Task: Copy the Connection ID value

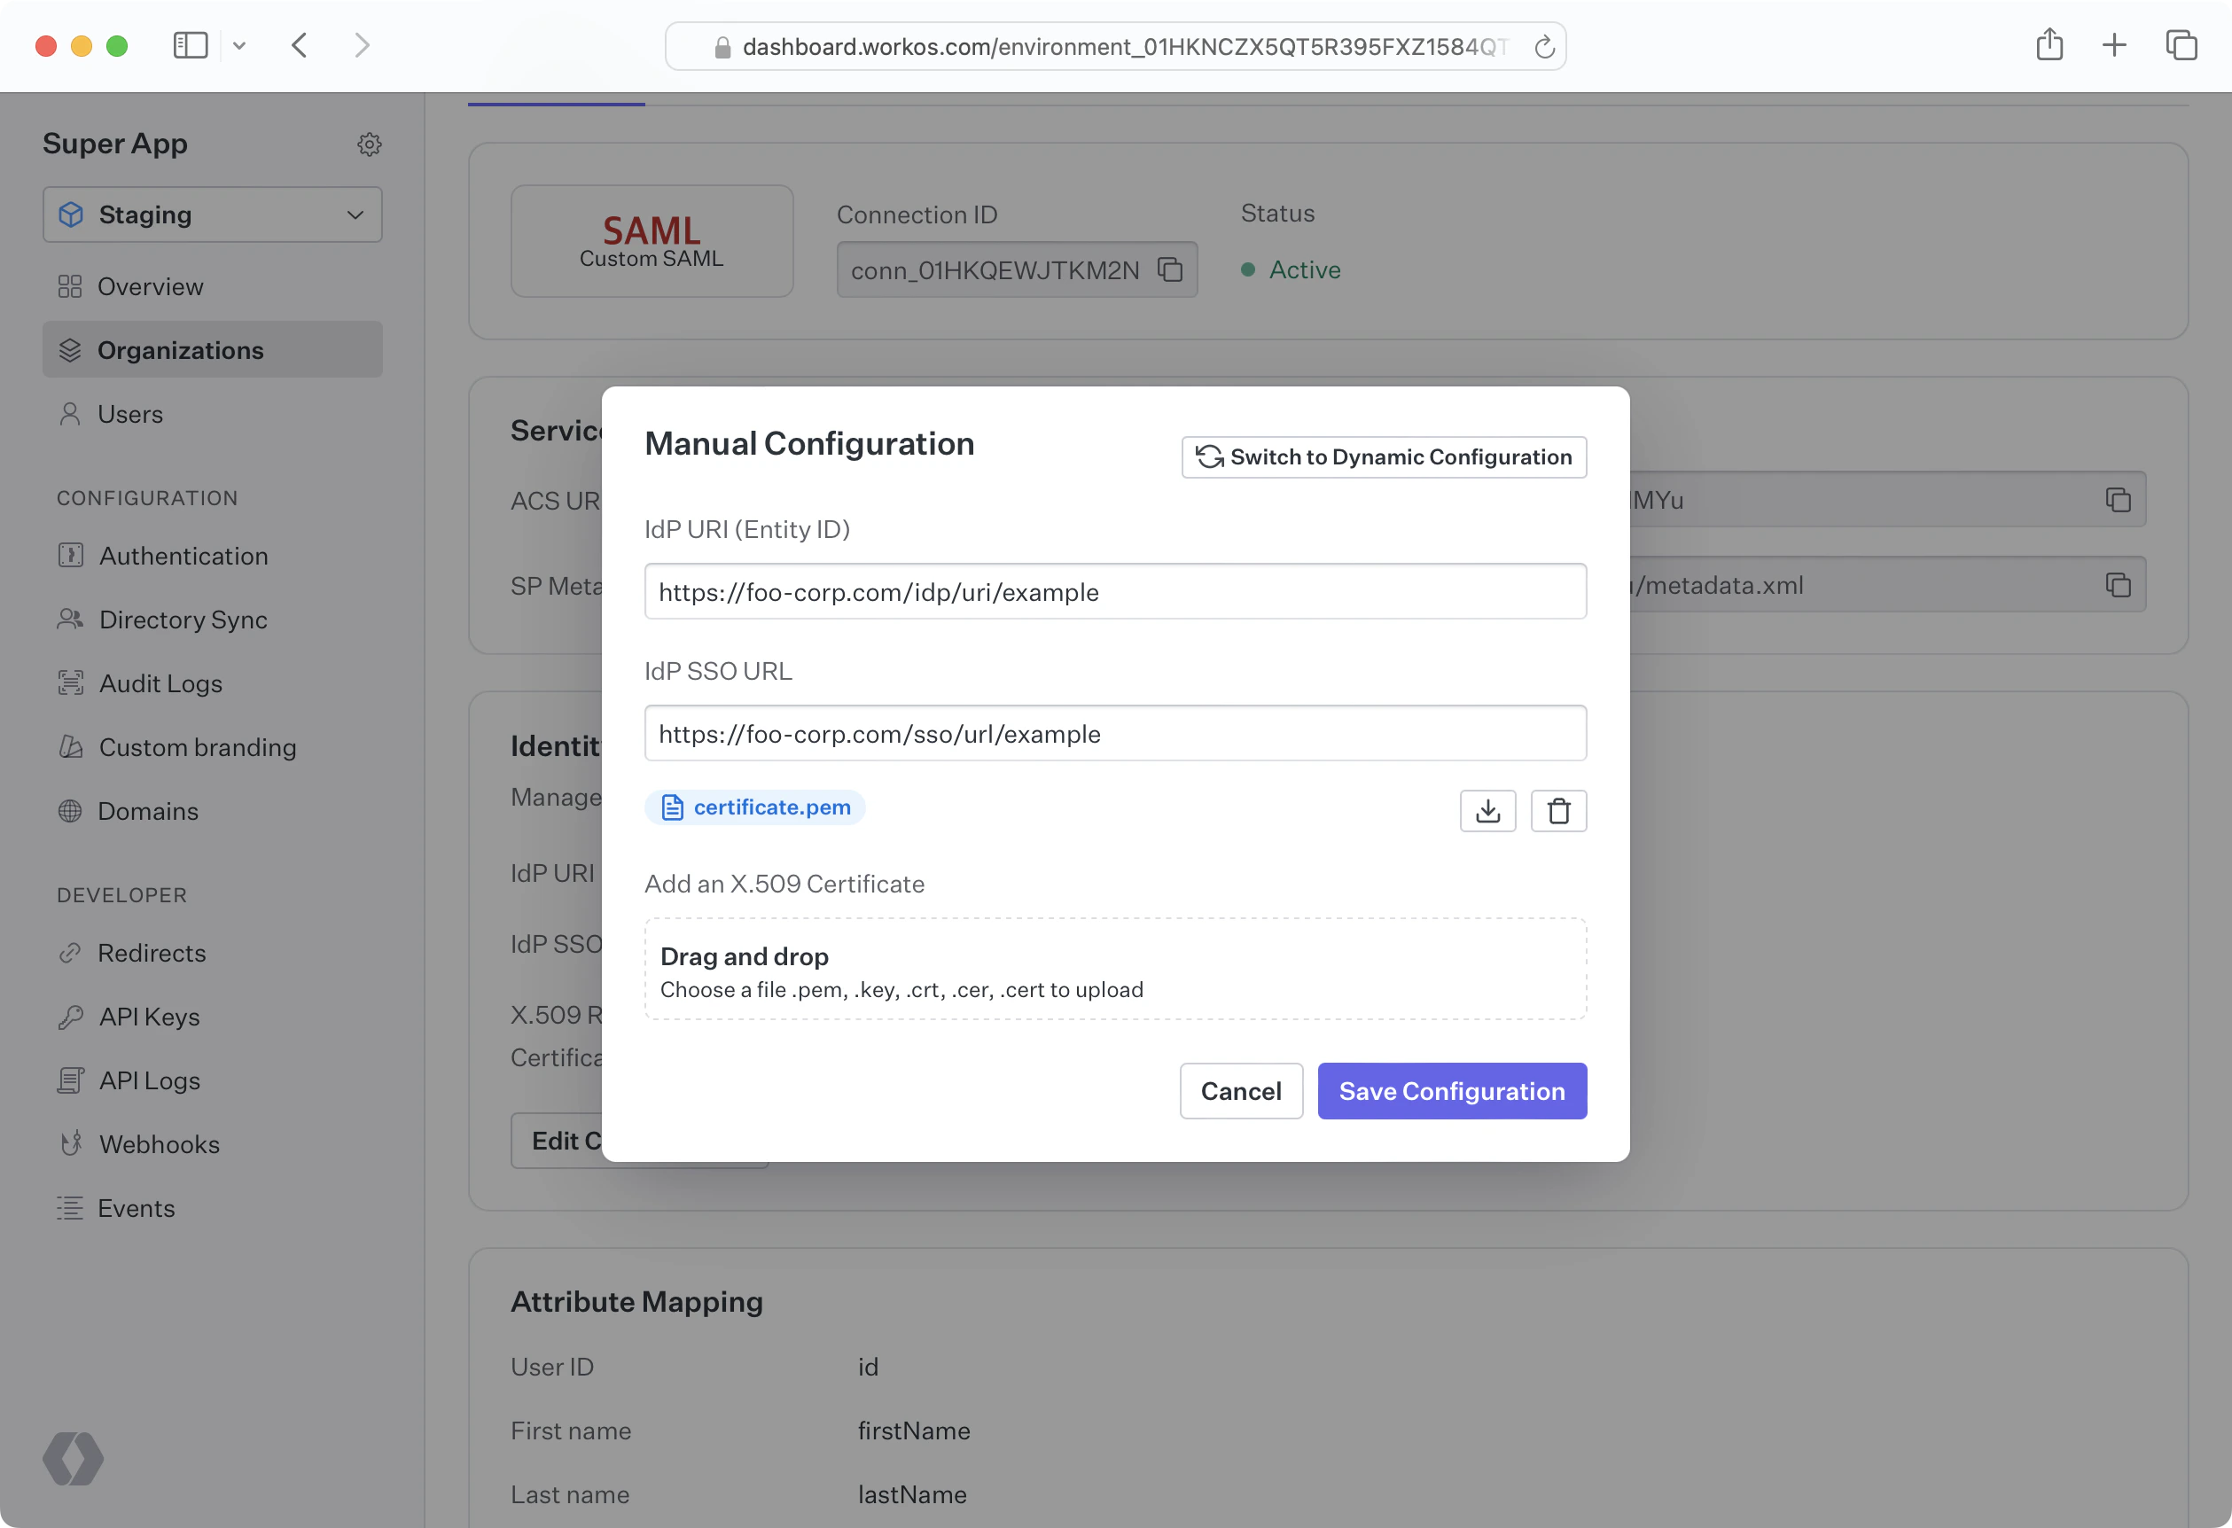Action: click(x=1170, y=269)
